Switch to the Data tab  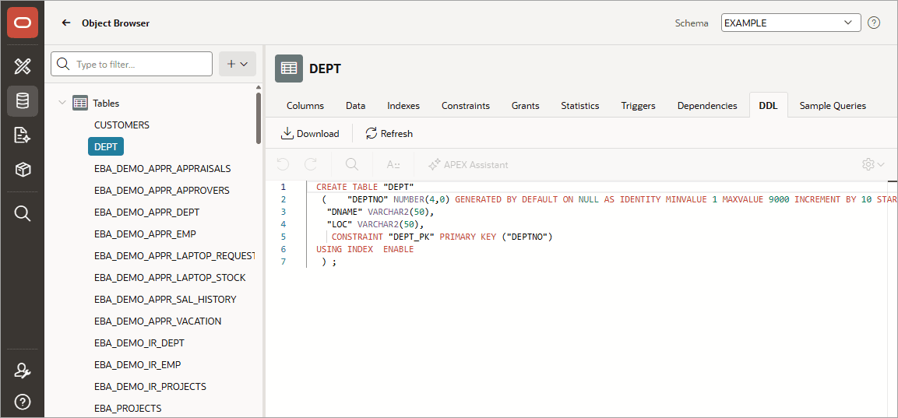pos(356,105)
